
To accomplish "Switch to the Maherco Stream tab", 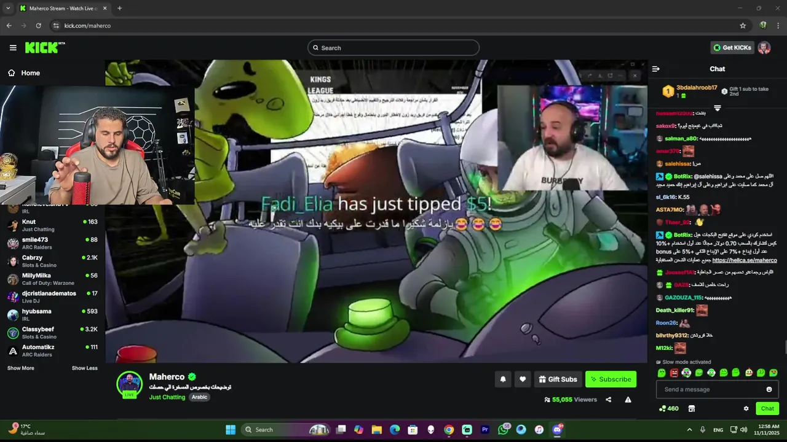I will pyautogui.click(x=63, y=9).
